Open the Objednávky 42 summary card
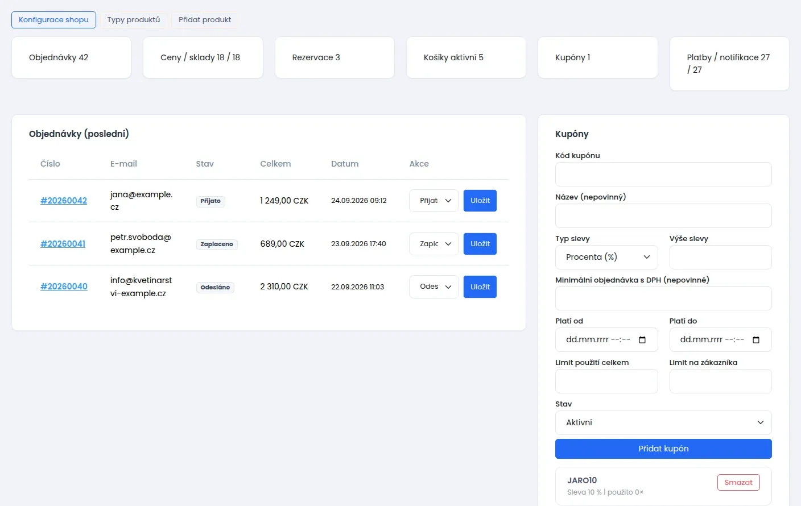 pos(72,57)
